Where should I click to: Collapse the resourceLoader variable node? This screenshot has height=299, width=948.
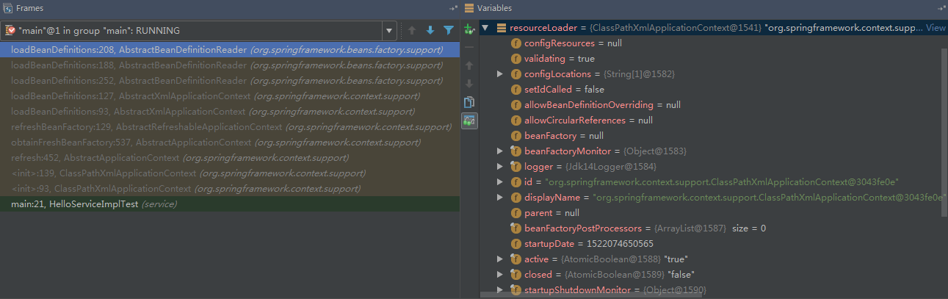click(x=485, y=28)
